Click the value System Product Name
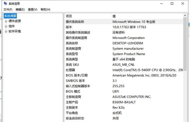The height and width of the screenshot is (122, 190). coord(129,54)
